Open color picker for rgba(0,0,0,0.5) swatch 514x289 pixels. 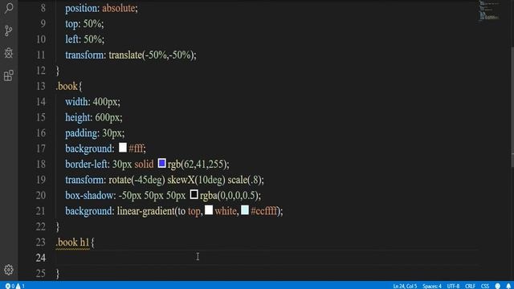pyautogui.click(x=194, y=194)
